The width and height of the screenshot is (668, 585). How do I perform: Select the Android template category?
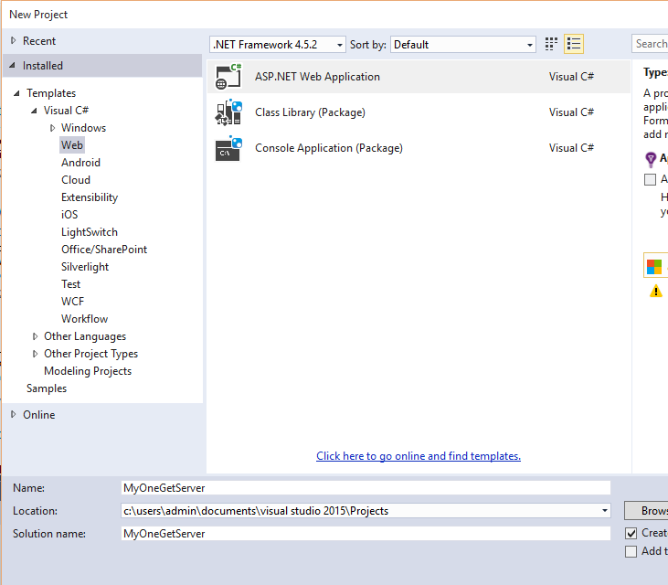pos(80,163)
